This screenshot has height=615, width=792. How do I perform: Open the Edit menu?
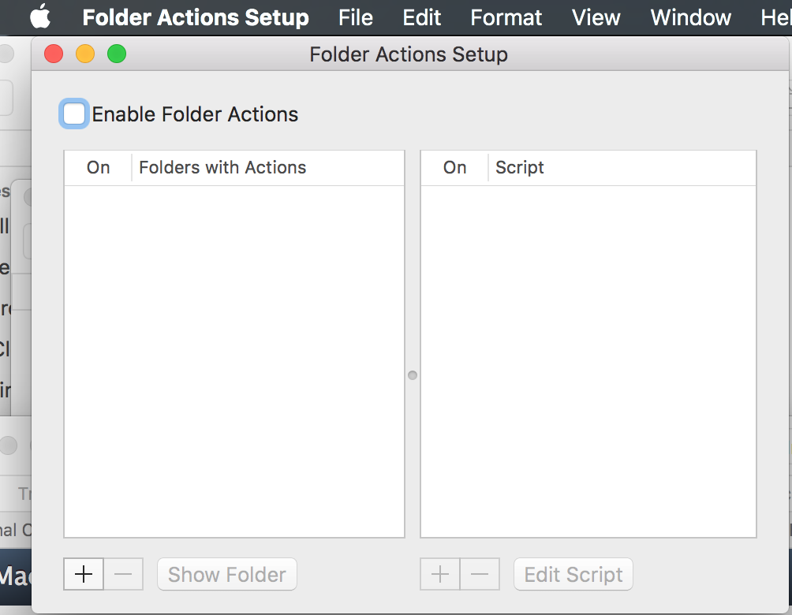coord(421,17)
